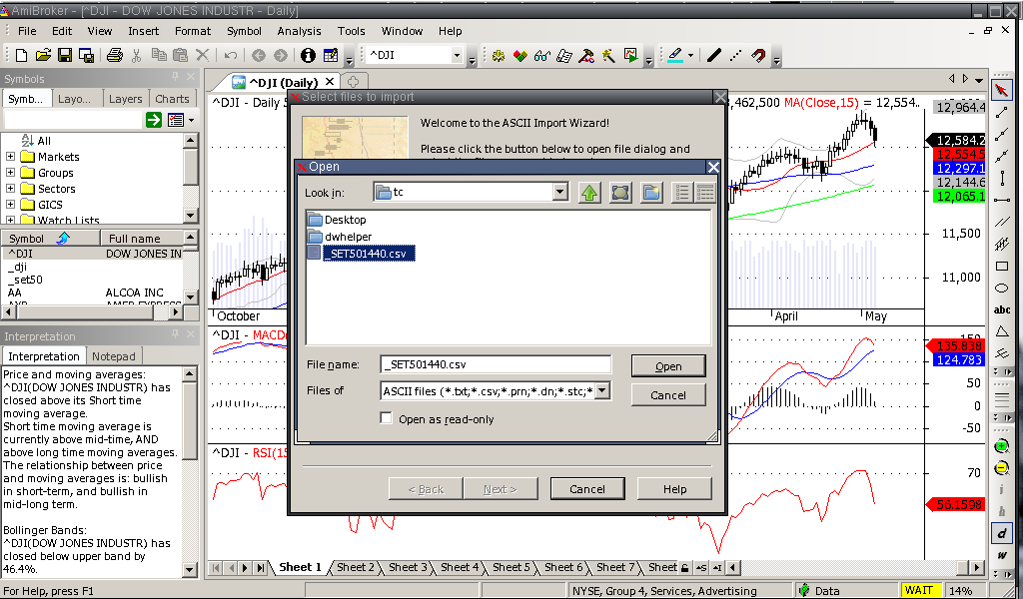
Task: Expand the Sectors tree node
Action: 10,189
